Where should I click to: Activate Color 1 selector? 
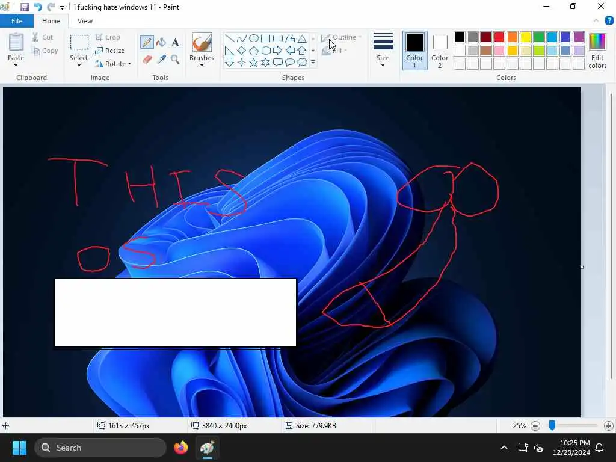[x=414, y=51]
